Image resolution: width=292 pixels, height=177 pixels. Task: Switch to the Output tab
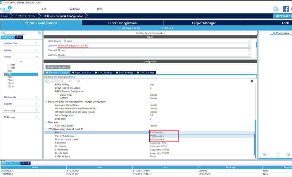(x=25, y=163)
